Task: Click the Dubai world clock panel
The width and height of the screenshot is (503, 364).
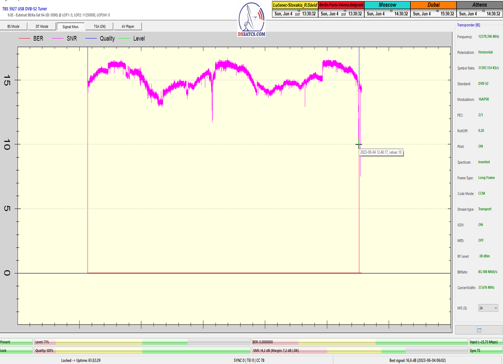Action: (433, 9)
